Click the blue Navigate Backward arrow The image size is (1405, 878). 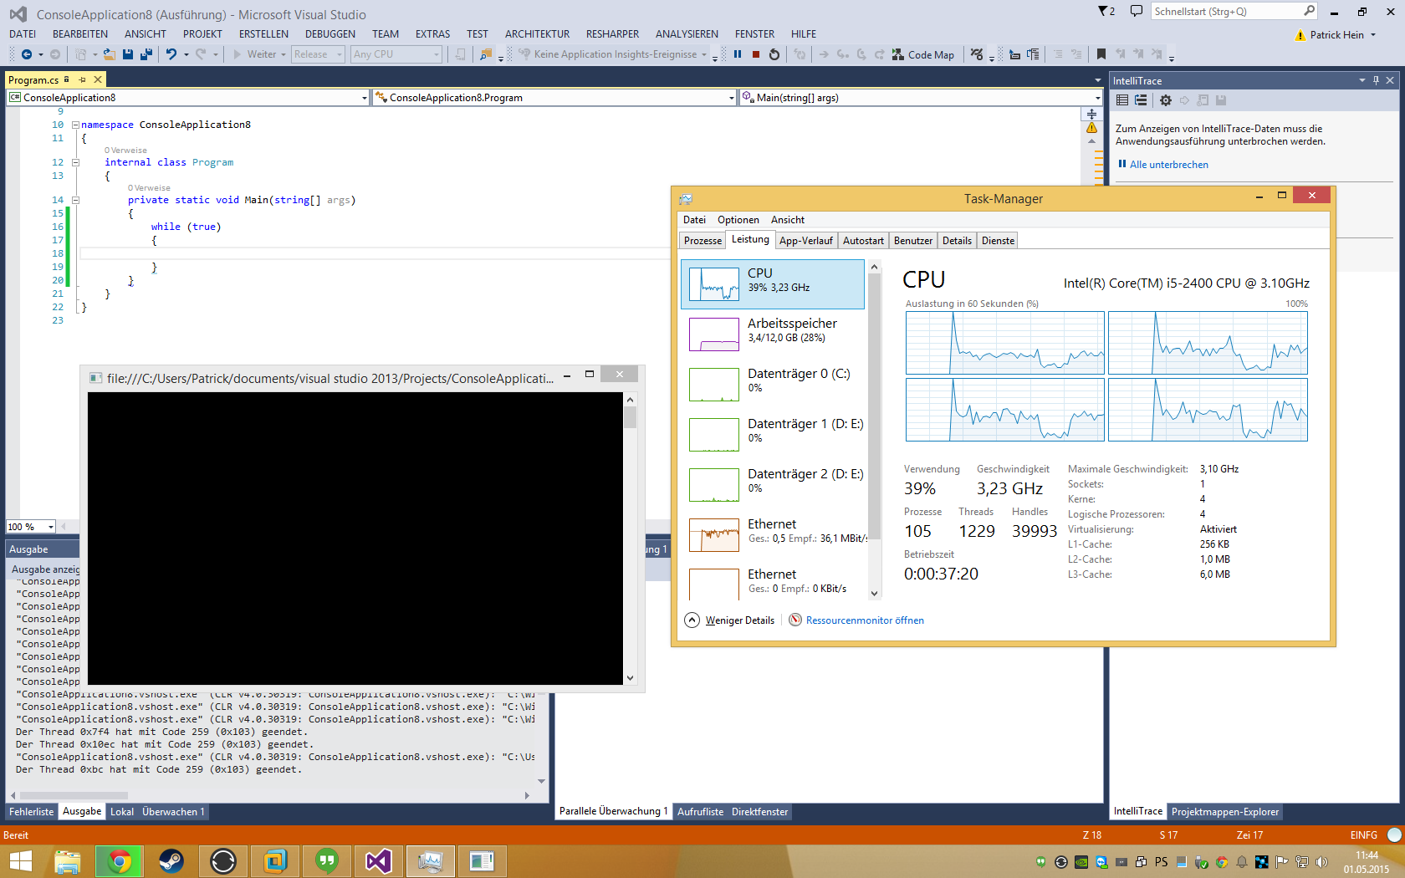pyautogui.click(x=27, y=54)
